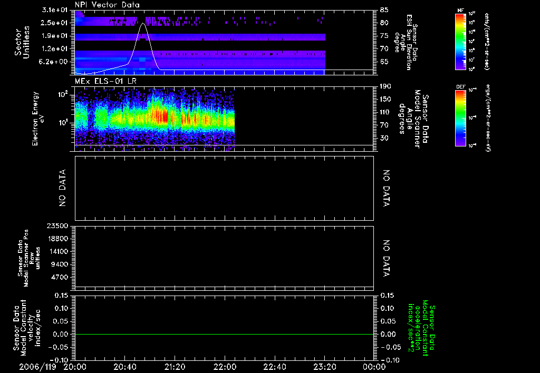Screen dimensions: 540x373
Task: Click the '22:00' time axis label
Action: 225,367
